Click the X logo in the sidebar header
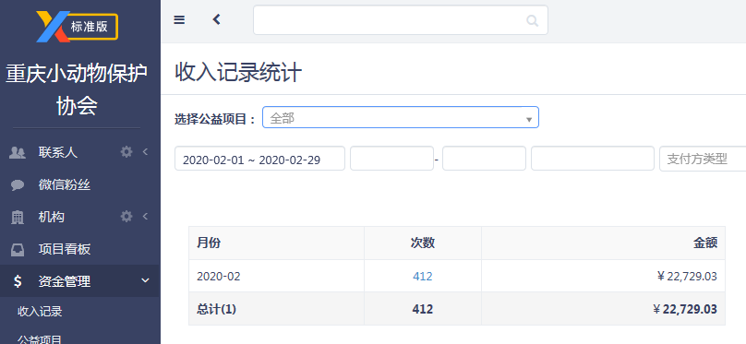This screenshot has height=344, width=746. (53, 26)
